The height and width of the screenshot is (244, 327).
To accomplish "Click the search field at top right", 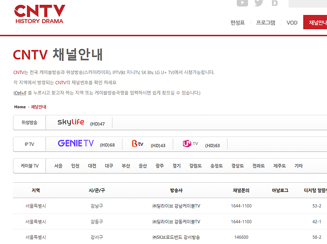I will 308,4.
